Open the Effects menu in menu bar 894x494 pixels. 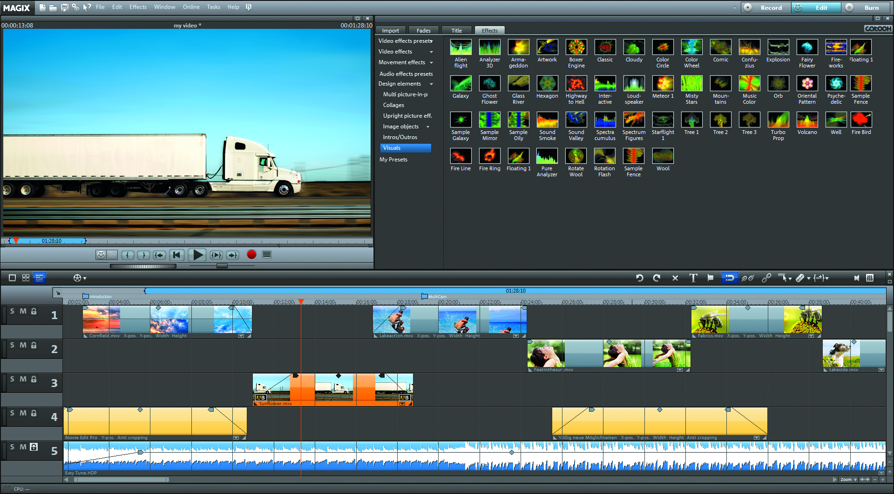[x=138, y=7]
